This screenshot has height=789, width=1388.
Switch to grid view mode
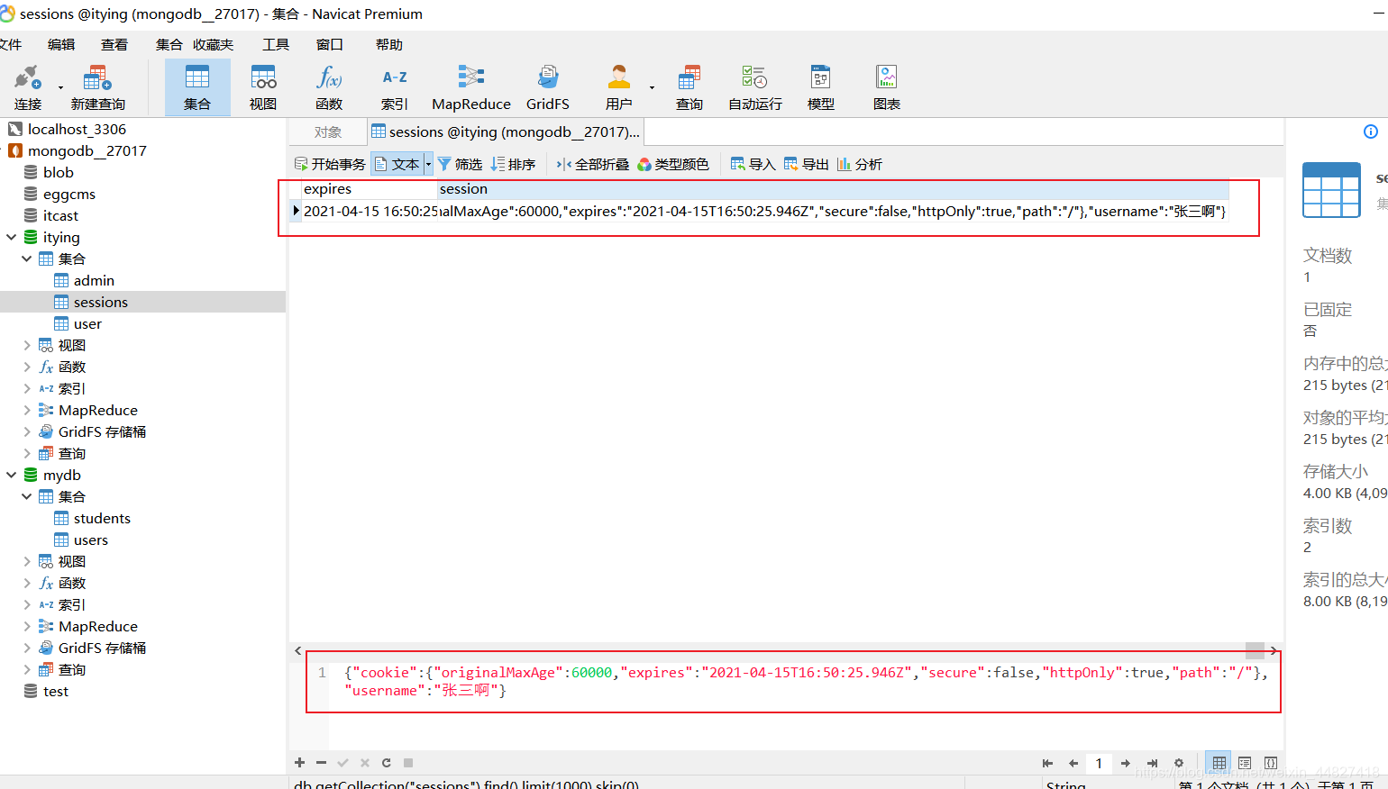click(1219, 763)
